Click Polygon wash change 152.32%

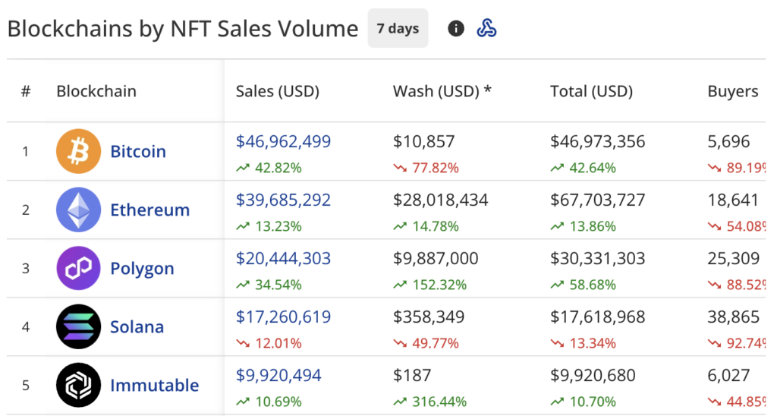click(x=430, y=285)
